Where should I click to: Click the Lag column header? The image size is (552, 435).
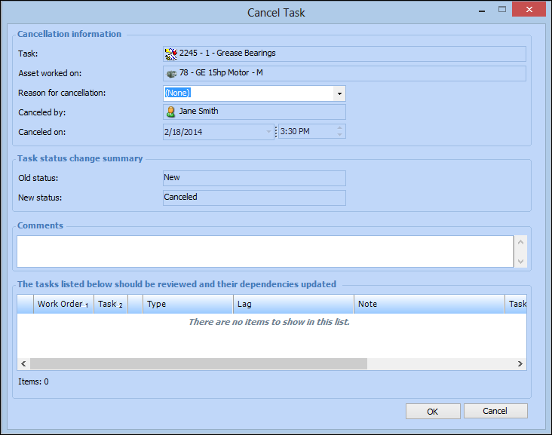(x=293, y=304)
